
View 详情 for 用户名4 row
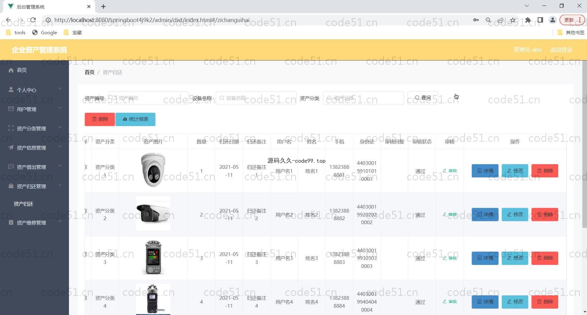coord(485,302)
